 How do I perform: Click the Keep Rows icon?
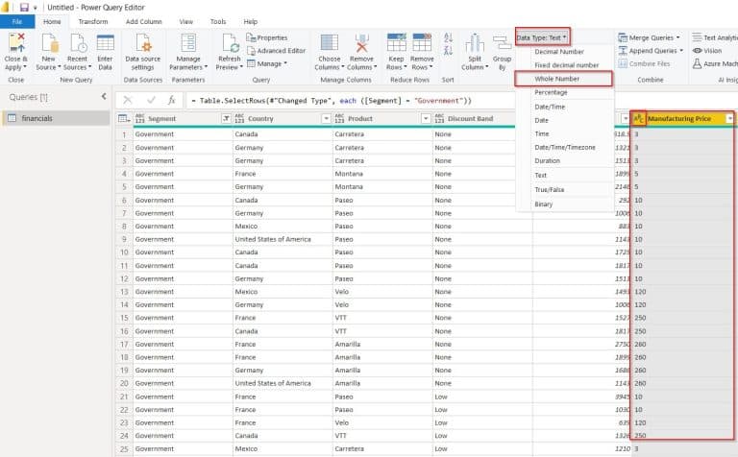(396, 42)
